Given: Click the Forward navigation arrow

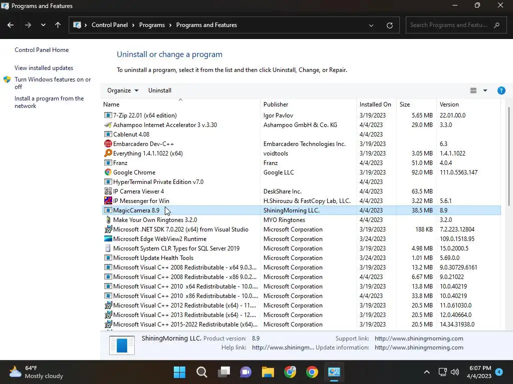Looking at the screenshot, I should (x=28, y=25).
